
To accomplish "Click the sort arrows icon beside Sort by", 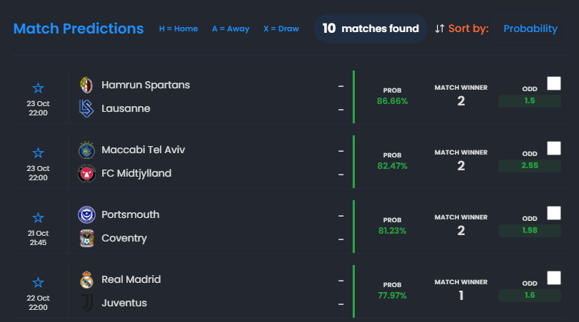I will pyautogui.click(x=440, y=28).
